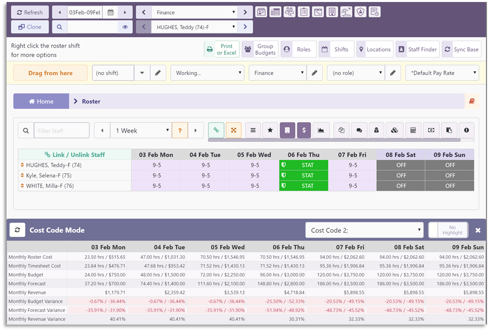Click the edit pencil next to (no shift)
Image resolution: width=489 pixels, height=331 pixels.
coord(158,73)
